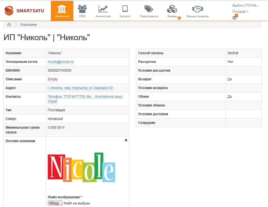The image size is (268, 207).
Task: Expand the Русский language dropdown
Action: (x=240, y=12)
